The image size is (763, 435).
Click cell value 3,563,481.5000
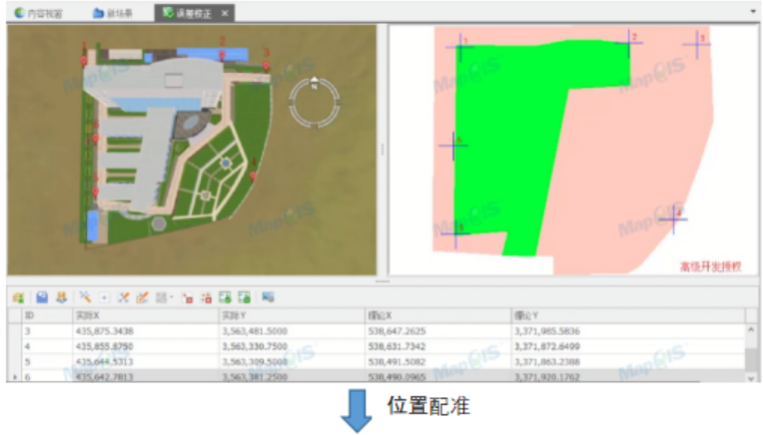click(x=255, y=331)
